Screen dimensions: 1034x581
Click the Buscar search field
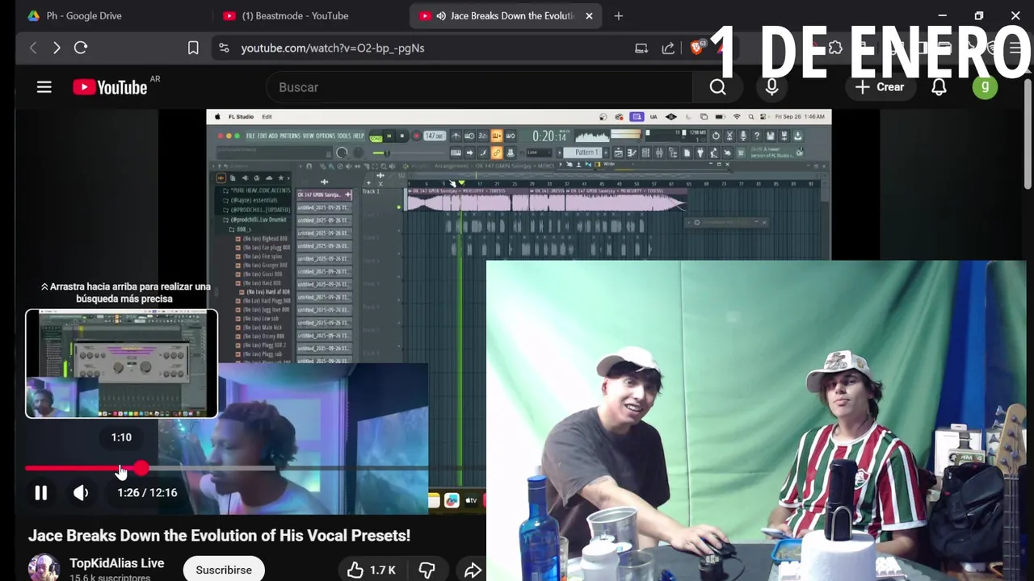click(481, 87)
